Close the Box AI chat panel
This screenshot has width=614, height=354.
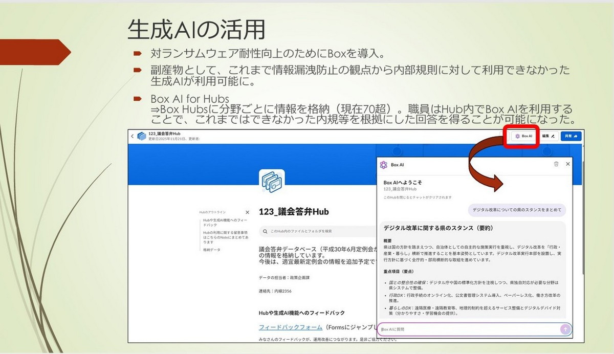(567, 164)
